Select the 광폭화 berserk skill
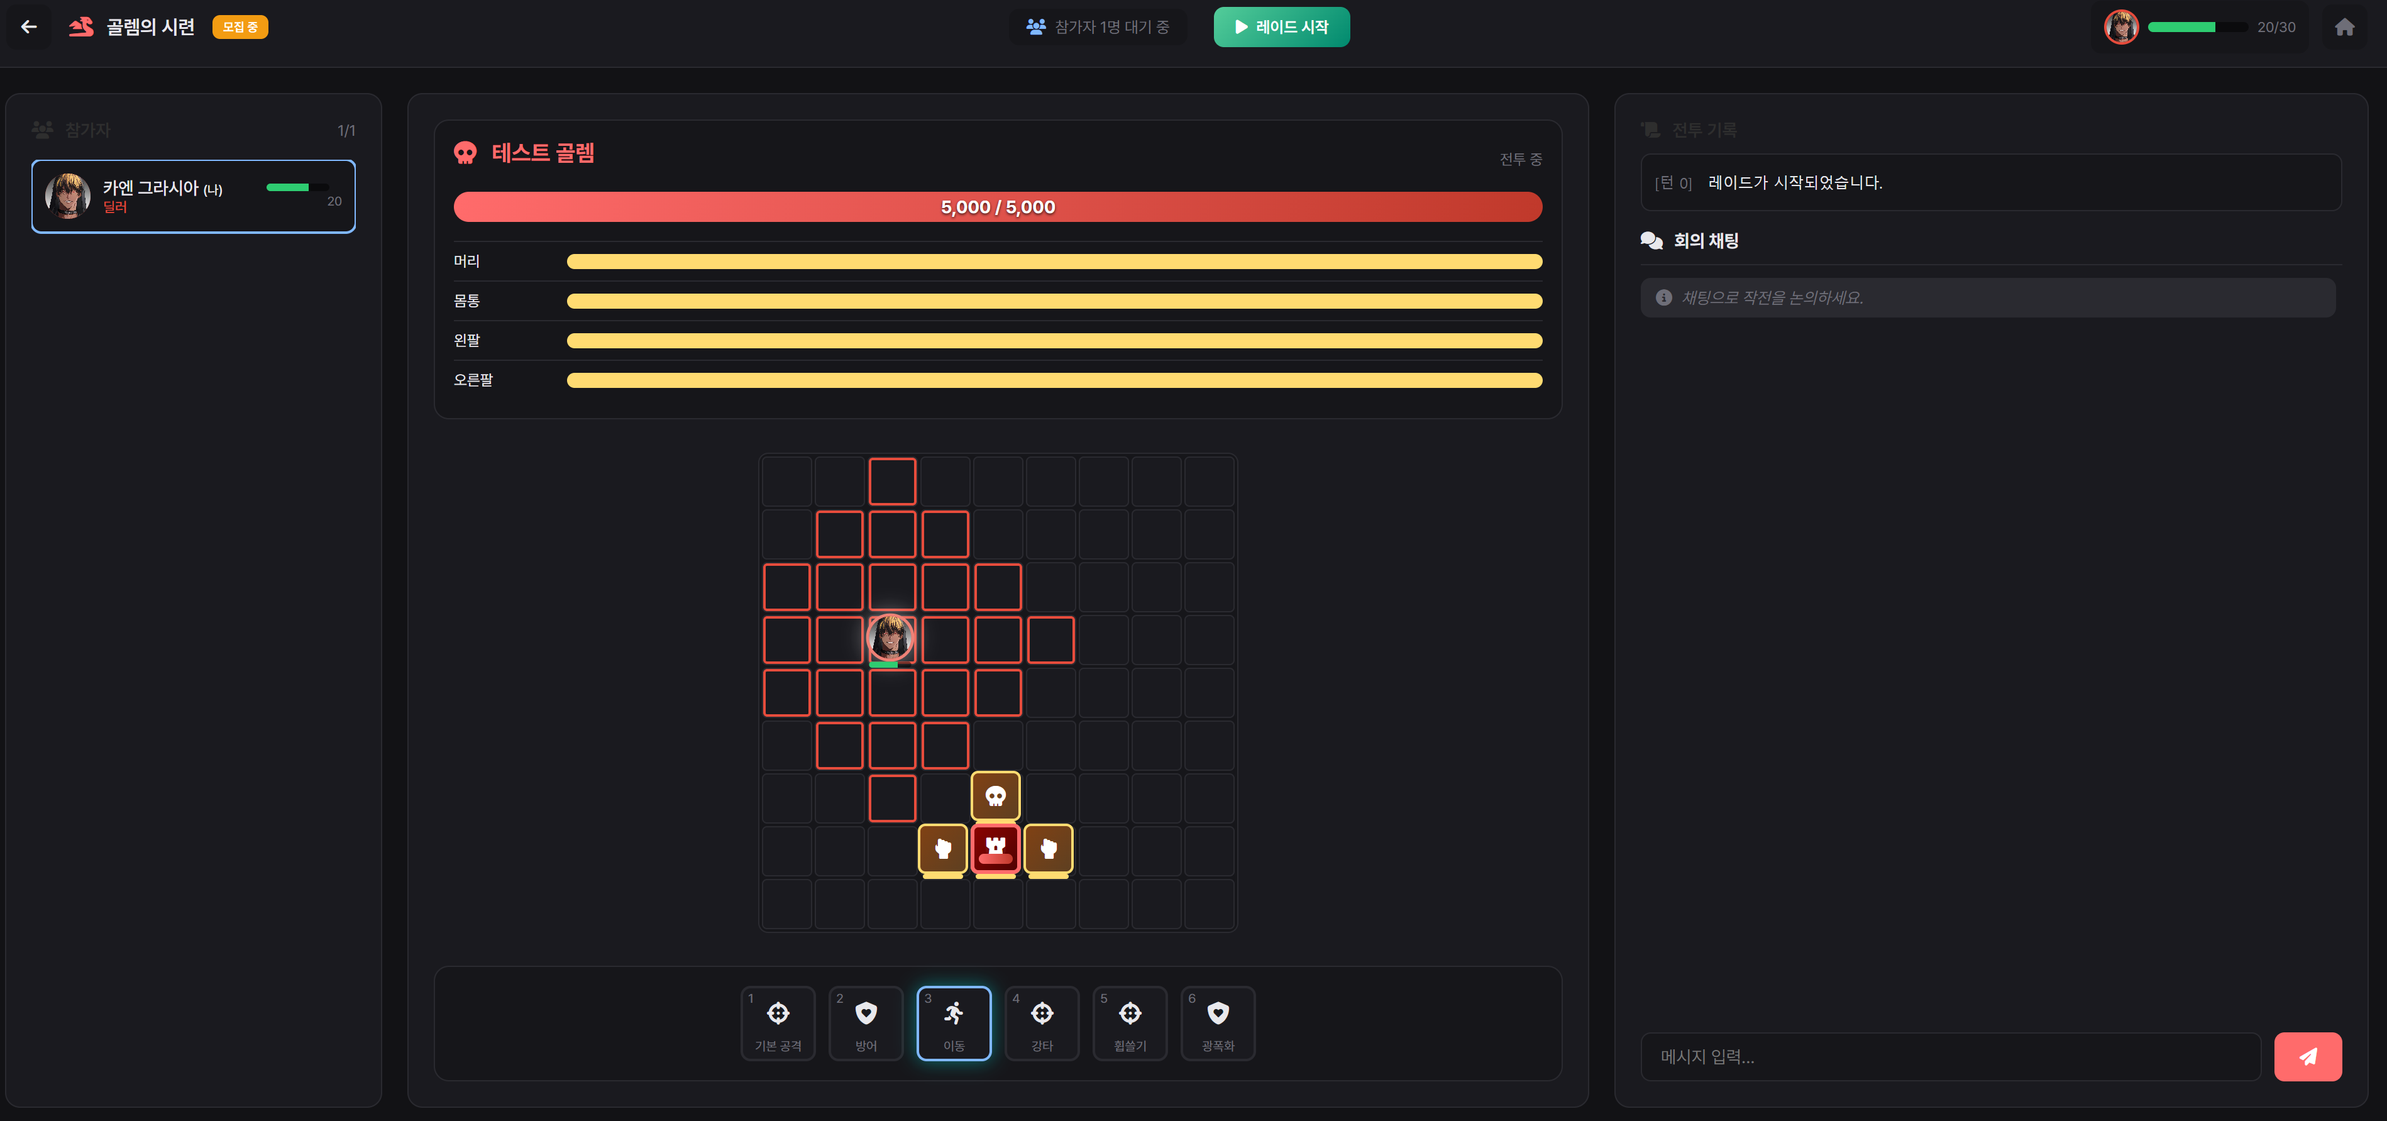2387x1121 pixels. pyautogui.click(x=1218, y=1023)
